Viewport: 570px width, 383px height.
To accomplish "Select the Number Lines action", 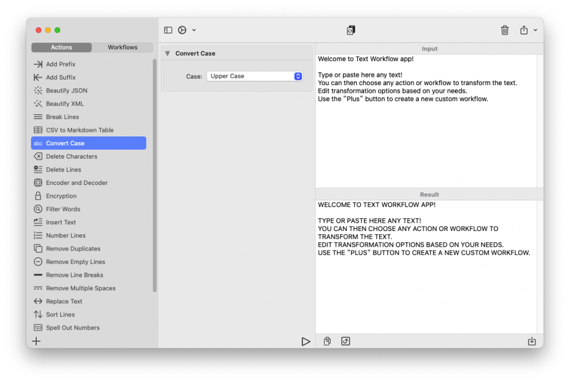I will click(x=89, y=235).
